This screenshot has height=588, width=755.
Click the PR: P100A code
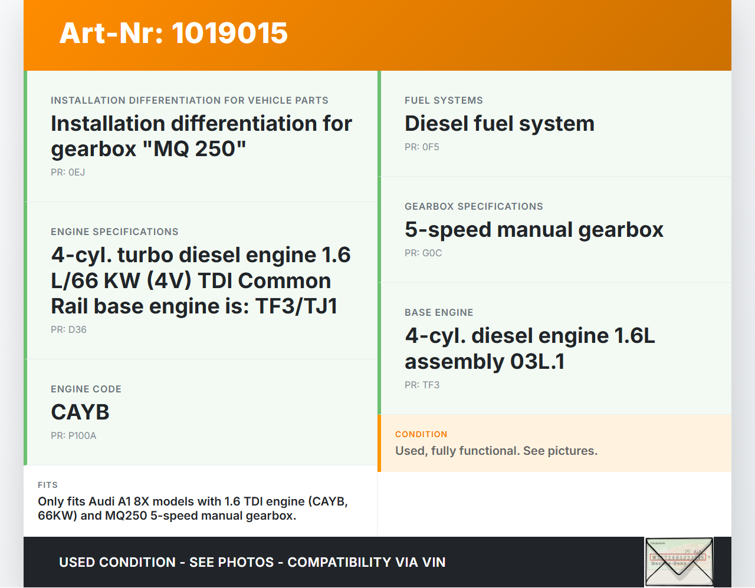73,436
